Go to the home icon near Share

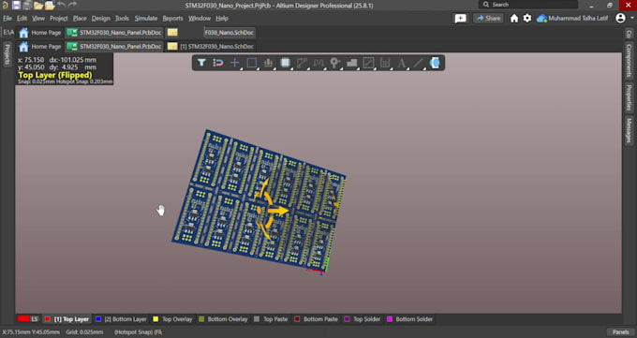click(x=514, y=19)
